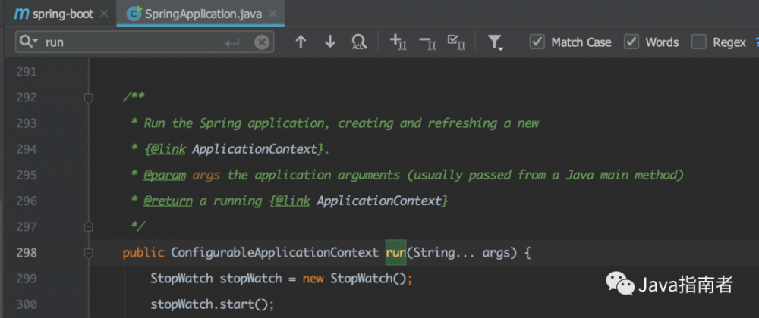Click Find All usages icon
The width and height of the screenshot is (759, 318).
click(359, 42)
